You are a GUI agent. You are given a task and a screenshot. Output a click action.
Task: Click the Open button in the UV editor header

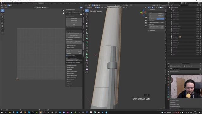point(44,8)
